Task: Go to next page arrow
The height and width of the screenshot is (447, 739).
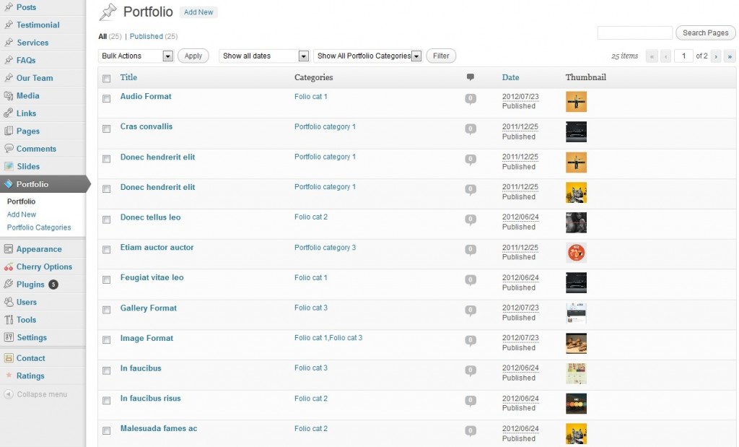Action: [x=716, y=56]
